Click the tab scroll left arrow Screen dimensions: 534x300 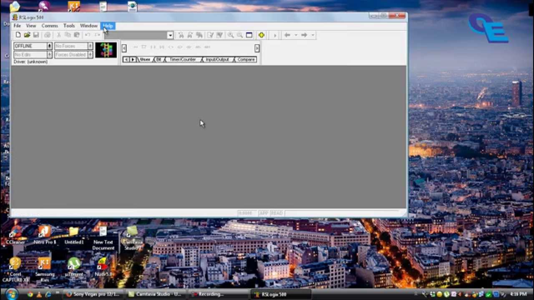click(x=126, y=60)
